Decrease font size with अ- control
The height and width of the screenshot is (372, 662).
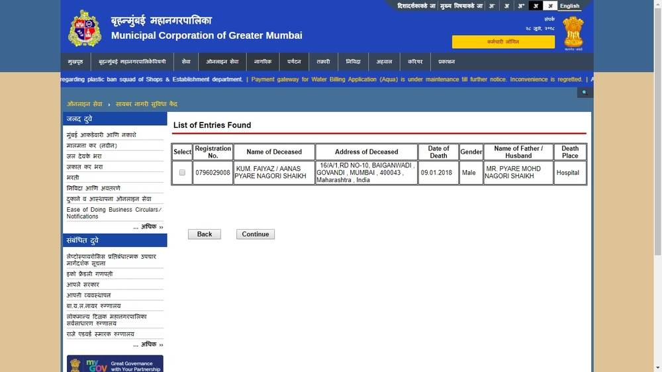pos(491,6)
